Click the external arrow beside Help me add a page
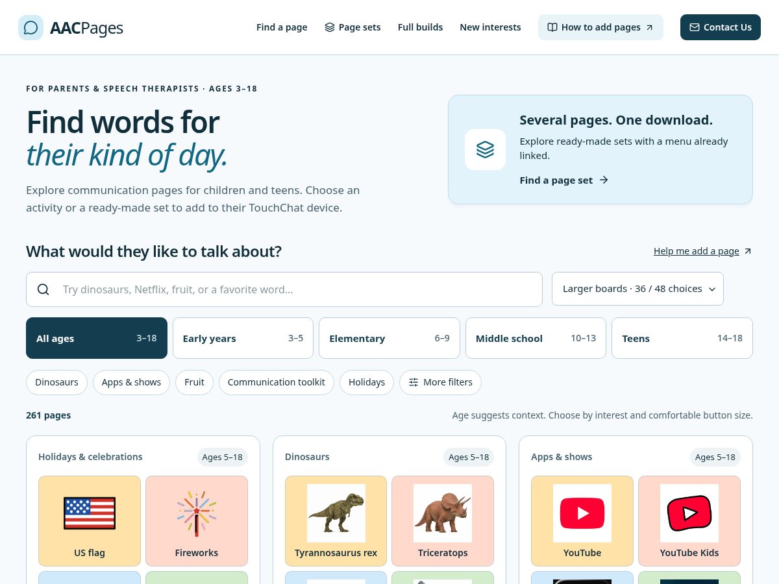This screenshot has height=584, width=779. click(747, 251)
